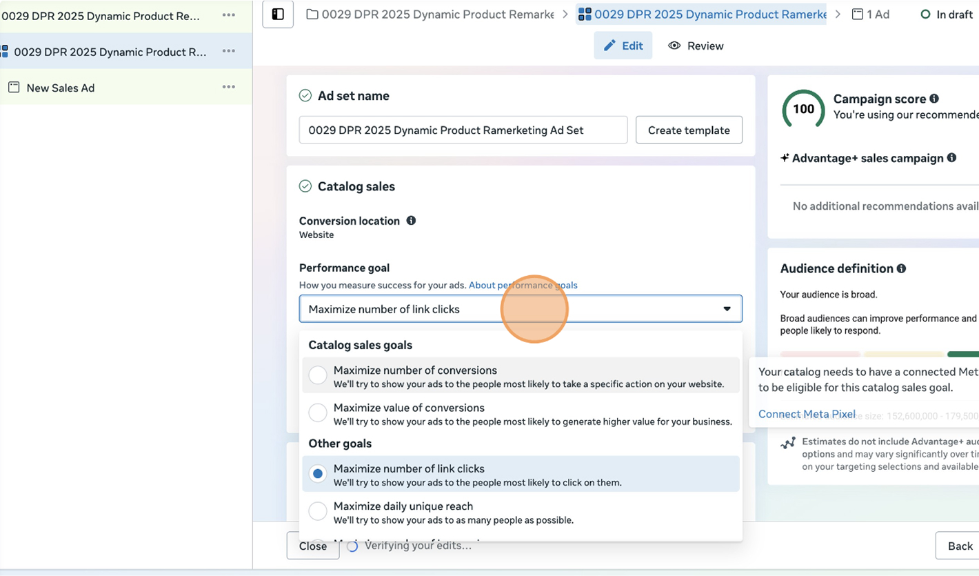Viewport: 979px width, 576px height.
Task: Open options for the selected ad set row
Action: tap(229, 52)
